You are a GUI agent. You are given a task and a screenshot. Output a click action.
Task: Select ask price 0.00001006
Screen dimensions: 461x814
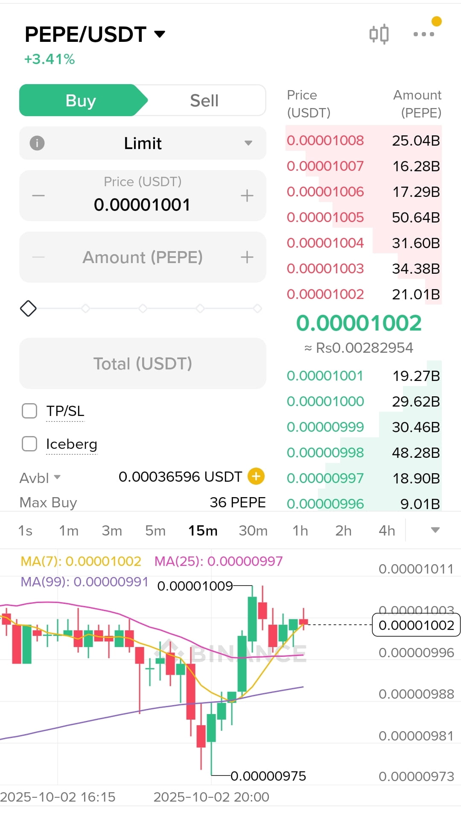325,192
